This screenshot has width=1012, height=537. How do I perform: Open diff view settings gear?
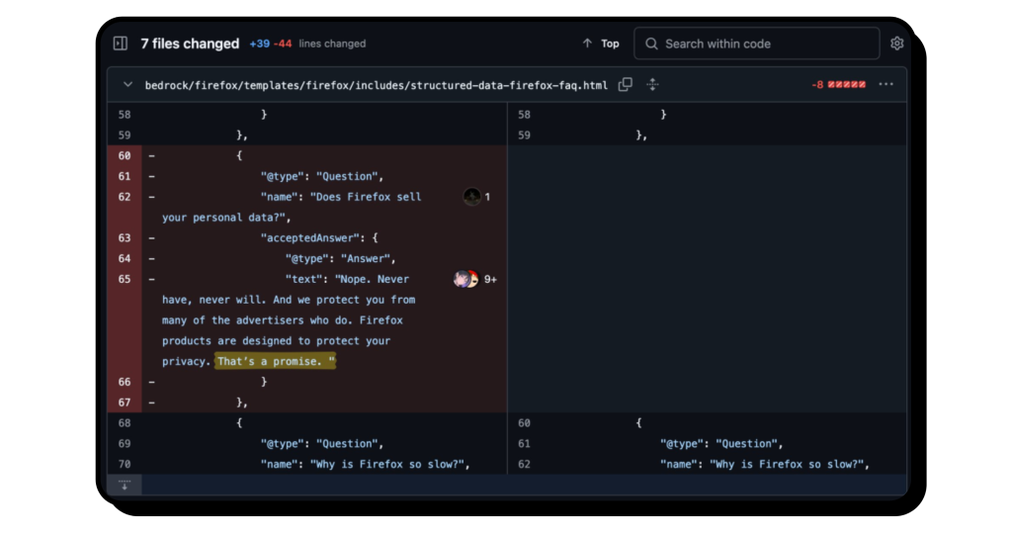tap(896, 44)
